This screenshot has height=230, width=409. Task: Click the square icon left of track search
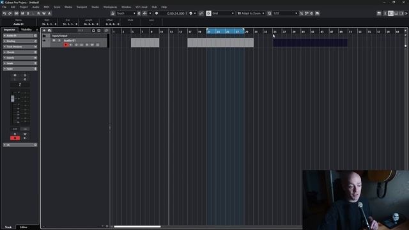tap(99, 31)
